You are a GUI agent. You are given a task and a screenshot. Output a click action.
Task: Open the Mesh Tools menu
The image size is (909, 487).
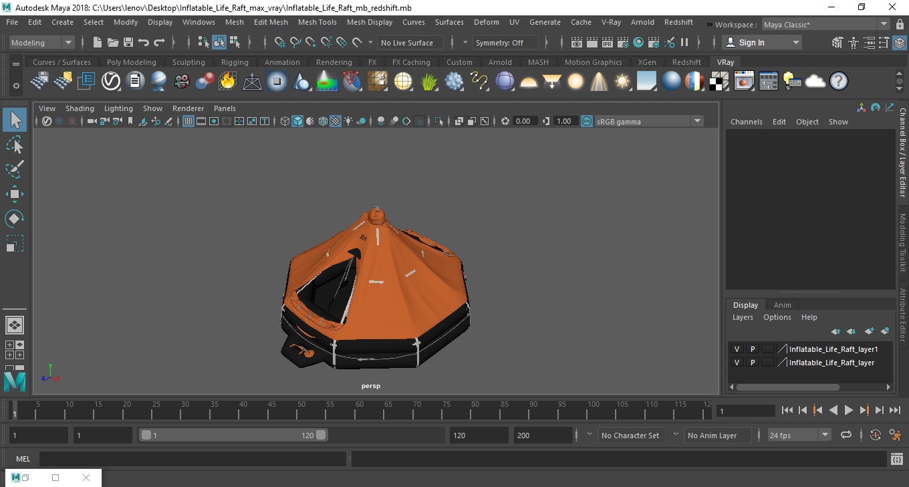point(317,22)
